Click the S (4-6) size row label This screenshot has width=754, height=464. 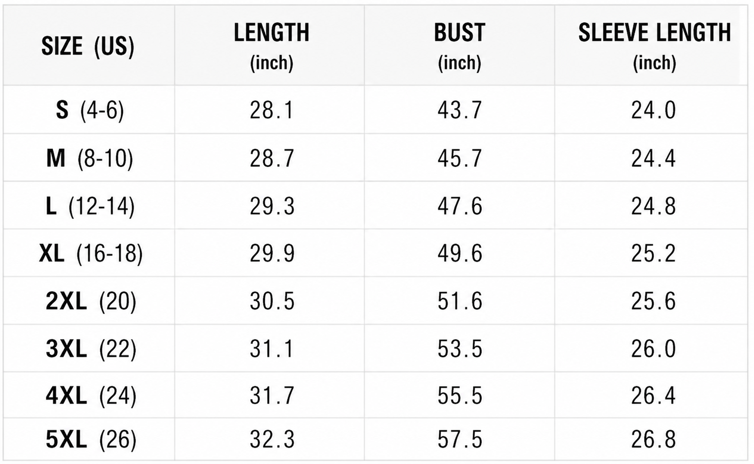[90, 110]
